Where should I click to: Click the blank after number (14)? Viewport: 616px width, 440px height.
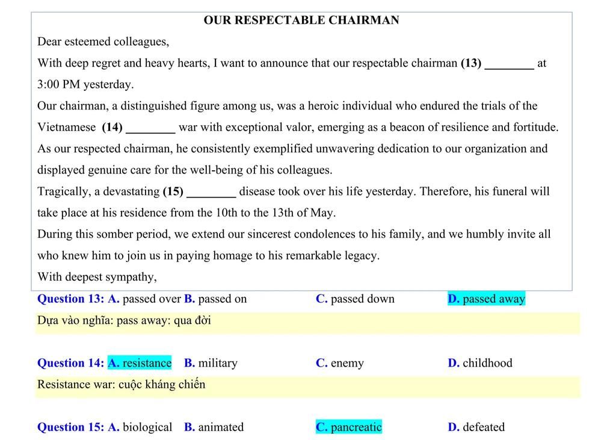point(150,128)
